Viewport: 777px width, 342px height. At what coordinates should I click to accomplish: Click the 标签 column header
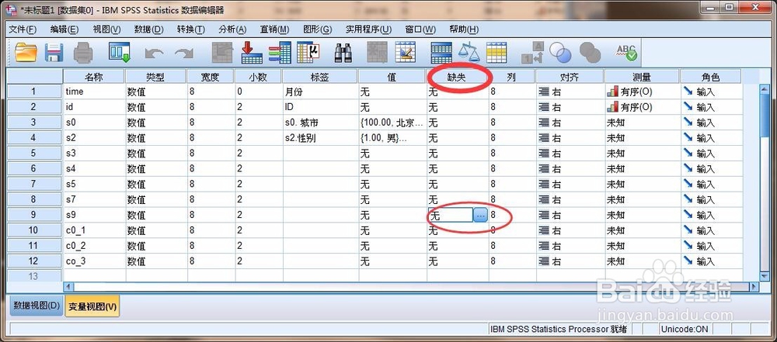(x=319, y=77)
